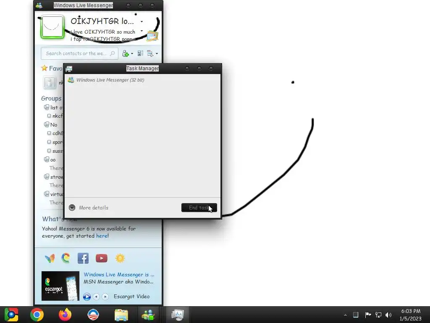Collapse the 'strow' contact group
This screenshot has width=430, height=323.
(47, 177)
